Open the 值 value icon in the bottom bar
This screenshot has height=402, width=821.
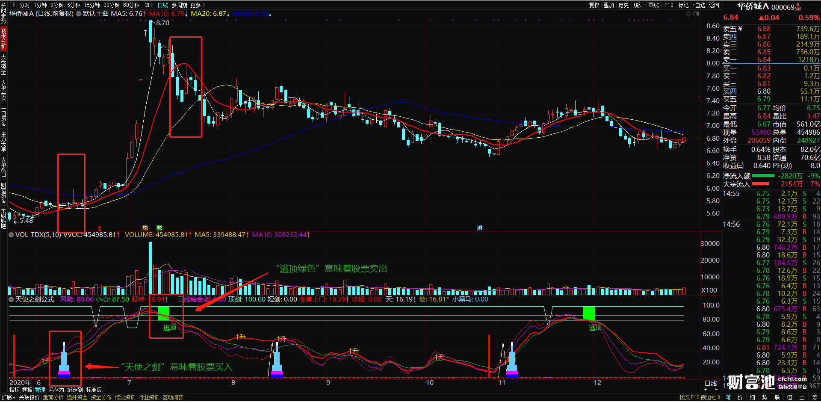click(x=790, y=397)
